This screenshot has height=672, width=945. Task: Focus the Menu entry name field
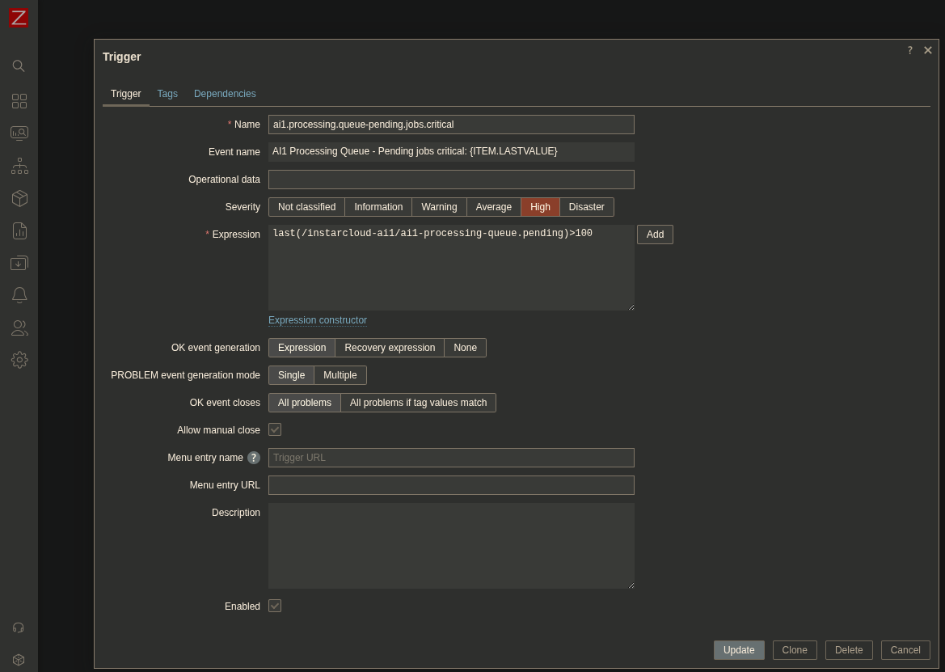[x=451, y=458]
